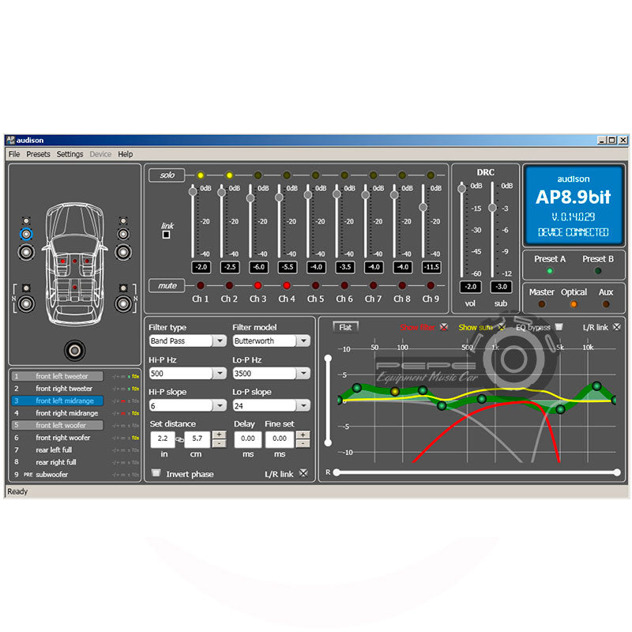
Task: Open the Presets menu
Action: pos(38,154)
